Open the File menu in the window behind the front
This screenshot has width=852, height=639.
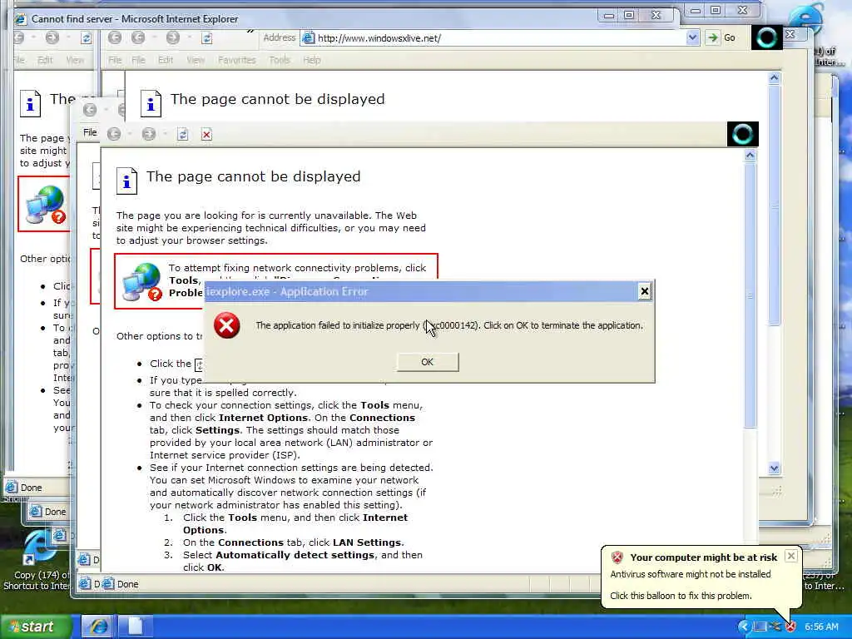pyautogui.click(x=90, y=132)
